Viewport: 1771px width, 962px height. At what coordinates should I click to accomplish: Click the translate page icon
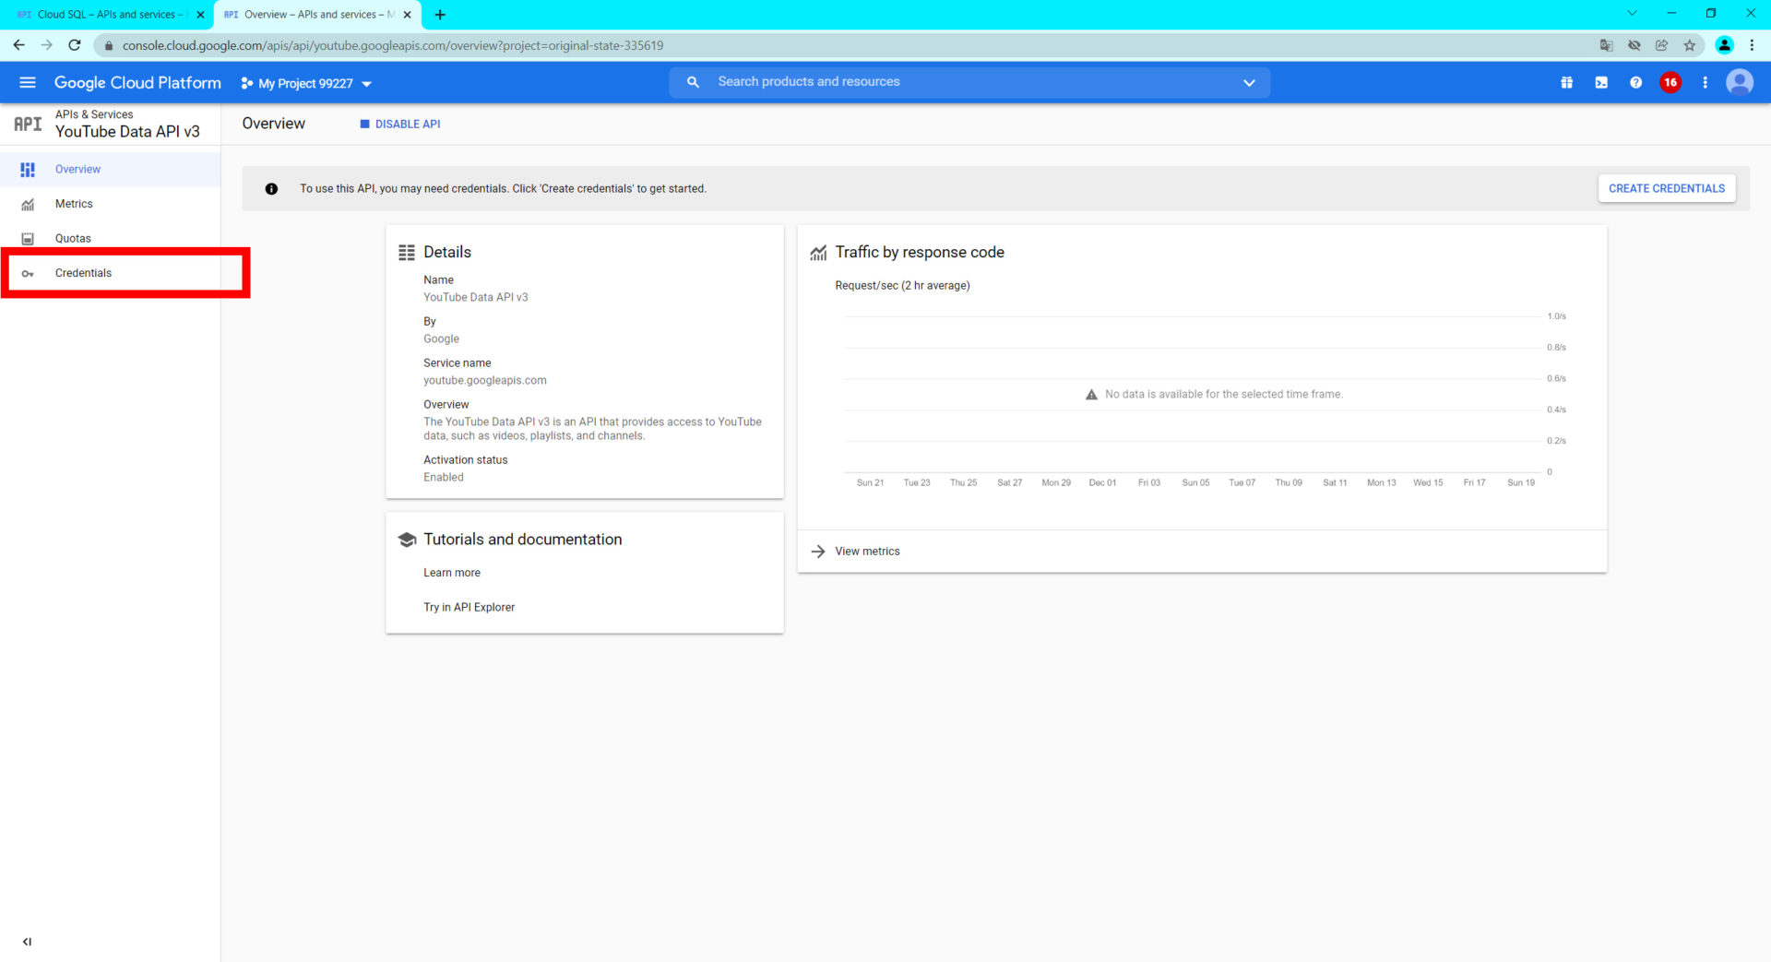coord(1606,45)
